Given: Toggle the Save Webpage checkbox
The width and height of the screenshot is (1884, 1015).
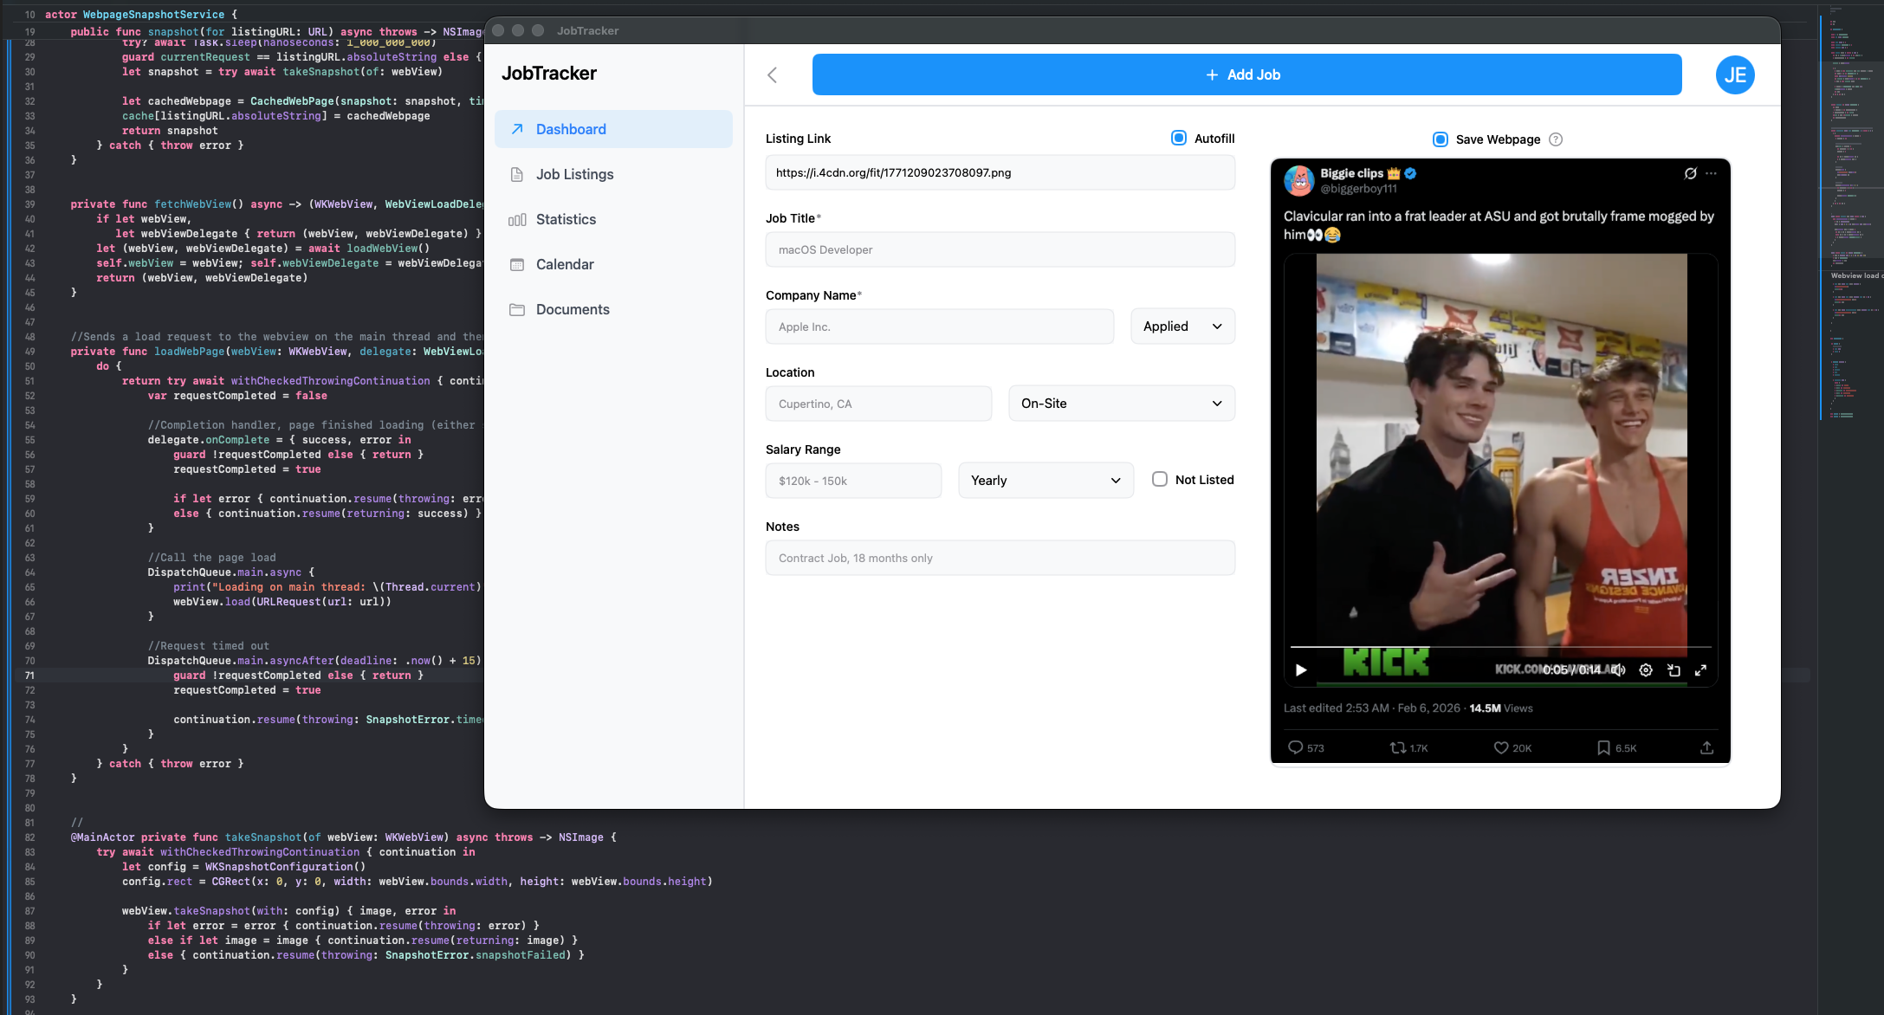Looking at the screenshot, I should [1441, 139].
